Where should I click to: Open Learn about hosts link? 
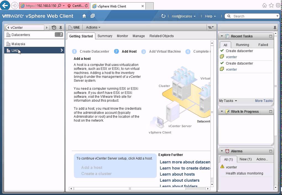click(177, 174)
